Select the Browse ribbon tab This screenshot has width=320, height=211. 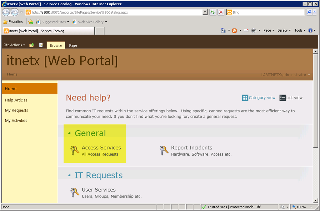(56, 45)
